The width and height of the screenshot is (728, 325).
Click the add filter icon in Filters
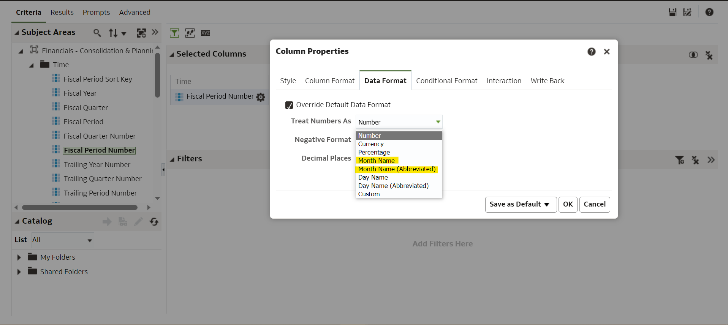[x=680, y=160]
